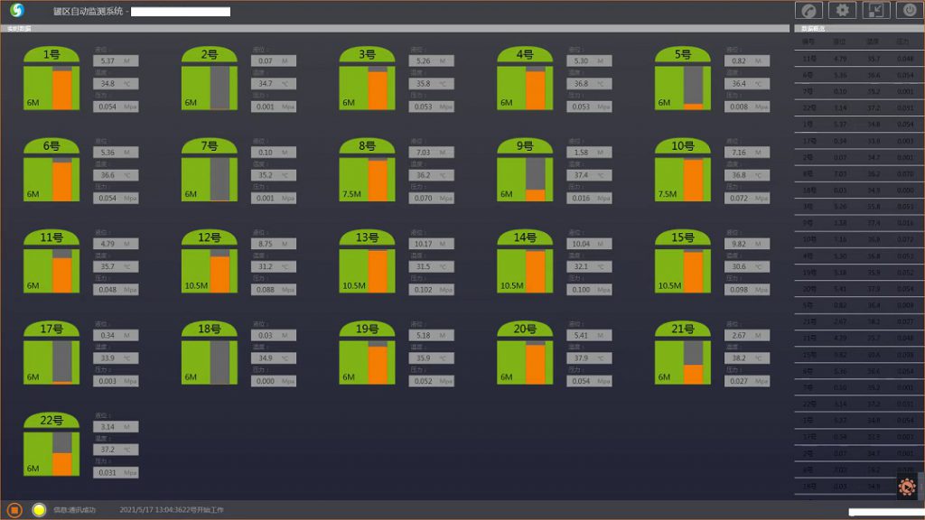
Task: Click the pressure field of tank 14号
Action: coord(589,290)
